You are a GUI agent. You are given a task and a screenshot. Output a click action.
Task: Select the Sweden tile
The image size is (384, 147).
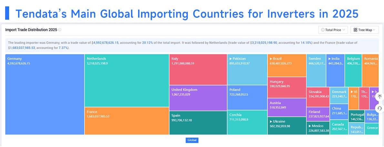(x=316, y=71)
